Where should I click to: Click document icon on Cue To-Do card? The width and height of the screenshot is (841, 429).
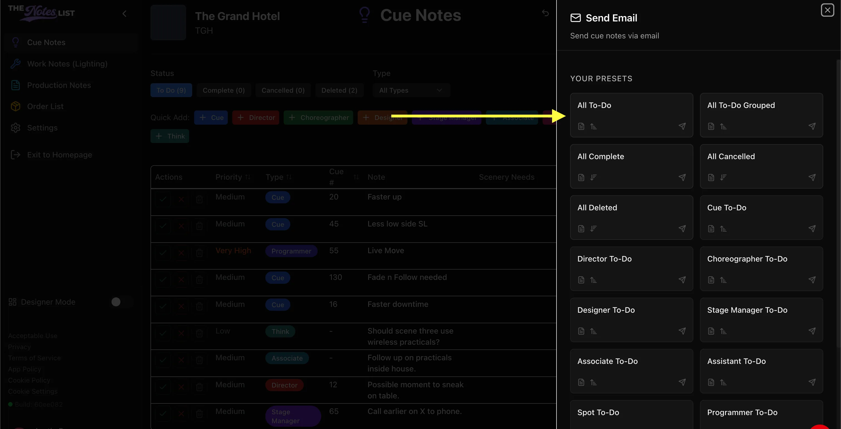coord(711,229)
